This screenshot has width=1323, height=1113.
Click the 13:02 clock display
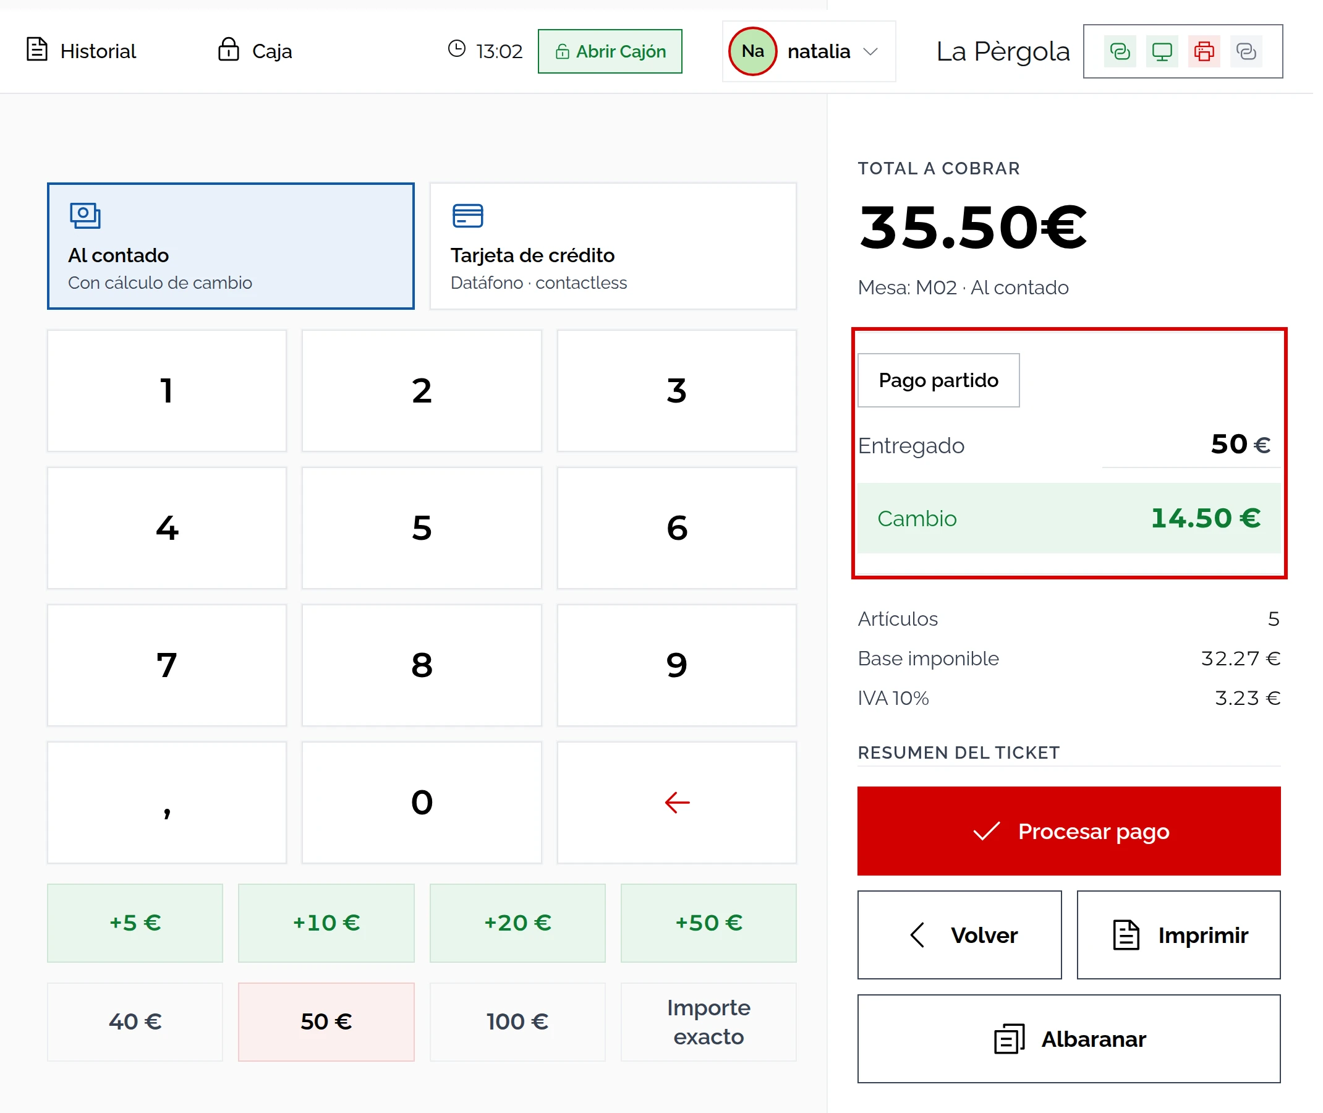(486, 51)
